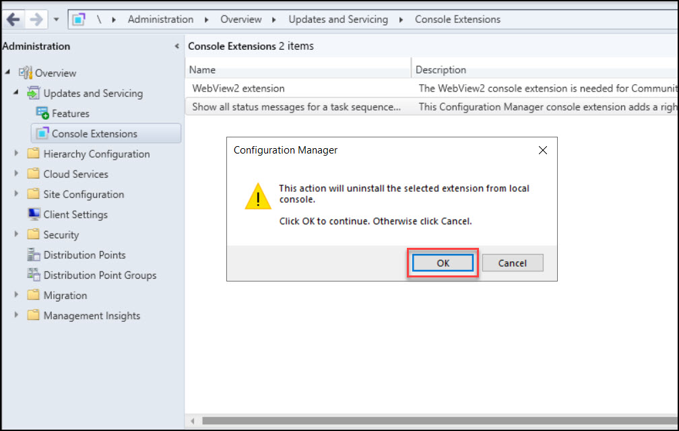Viewport: 679px width, 431px height.
Task: Open Hierarchy Configuration tree item
Action: click(96, 154)
